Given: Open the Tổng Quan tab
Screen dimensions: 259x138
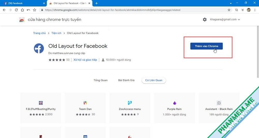Looking at the screenshot, I should (100, 80).
